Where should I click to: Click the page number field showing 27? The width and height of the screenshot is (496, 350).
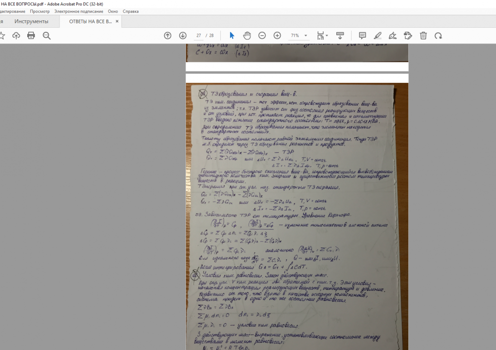coord(198,36)
